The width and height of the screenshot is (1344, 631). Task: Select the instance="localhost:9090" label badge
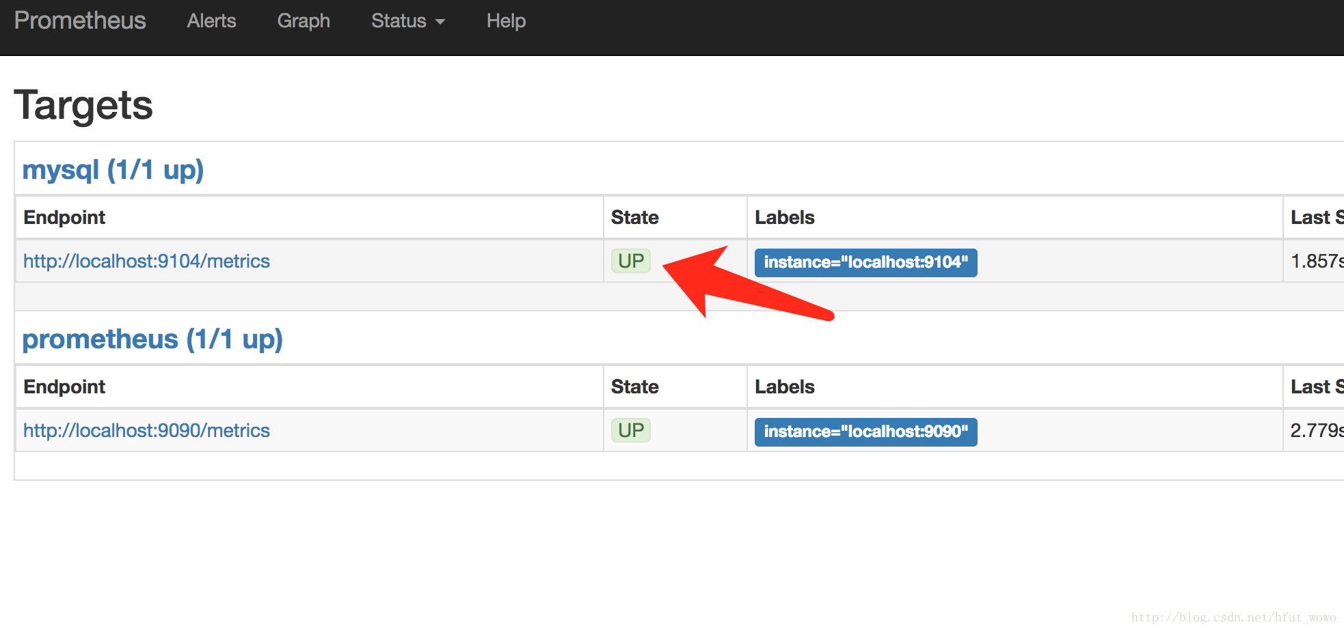(865, 432)
